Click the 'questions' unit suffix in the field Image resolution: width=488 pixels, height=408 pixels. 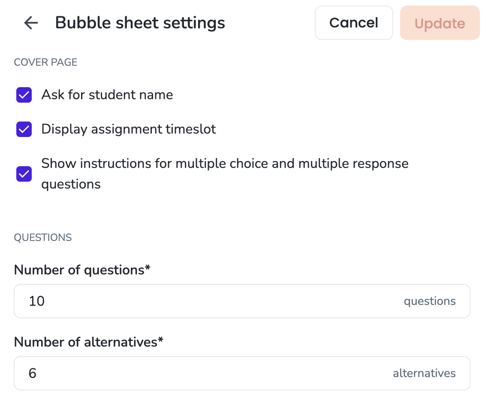point(430,301)
